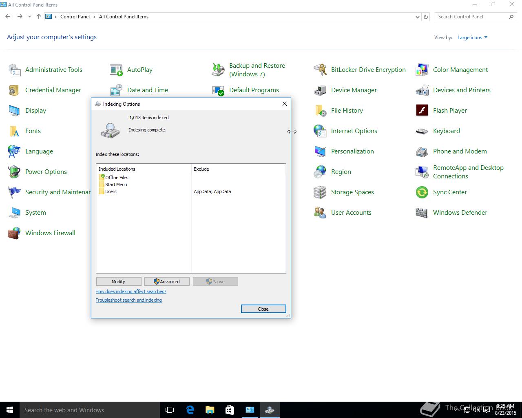Open the Keyboard icon
Viewport: 522px width, 418px height.
422,131
